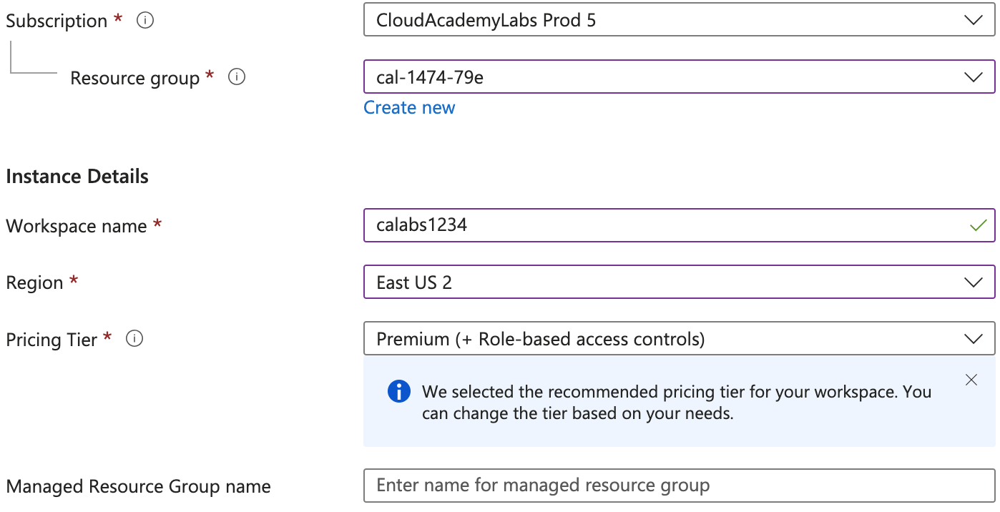This screenshot has height=512, width=1000.
Task: Click the Subscription info icon
Action: [x=145, y=21]
